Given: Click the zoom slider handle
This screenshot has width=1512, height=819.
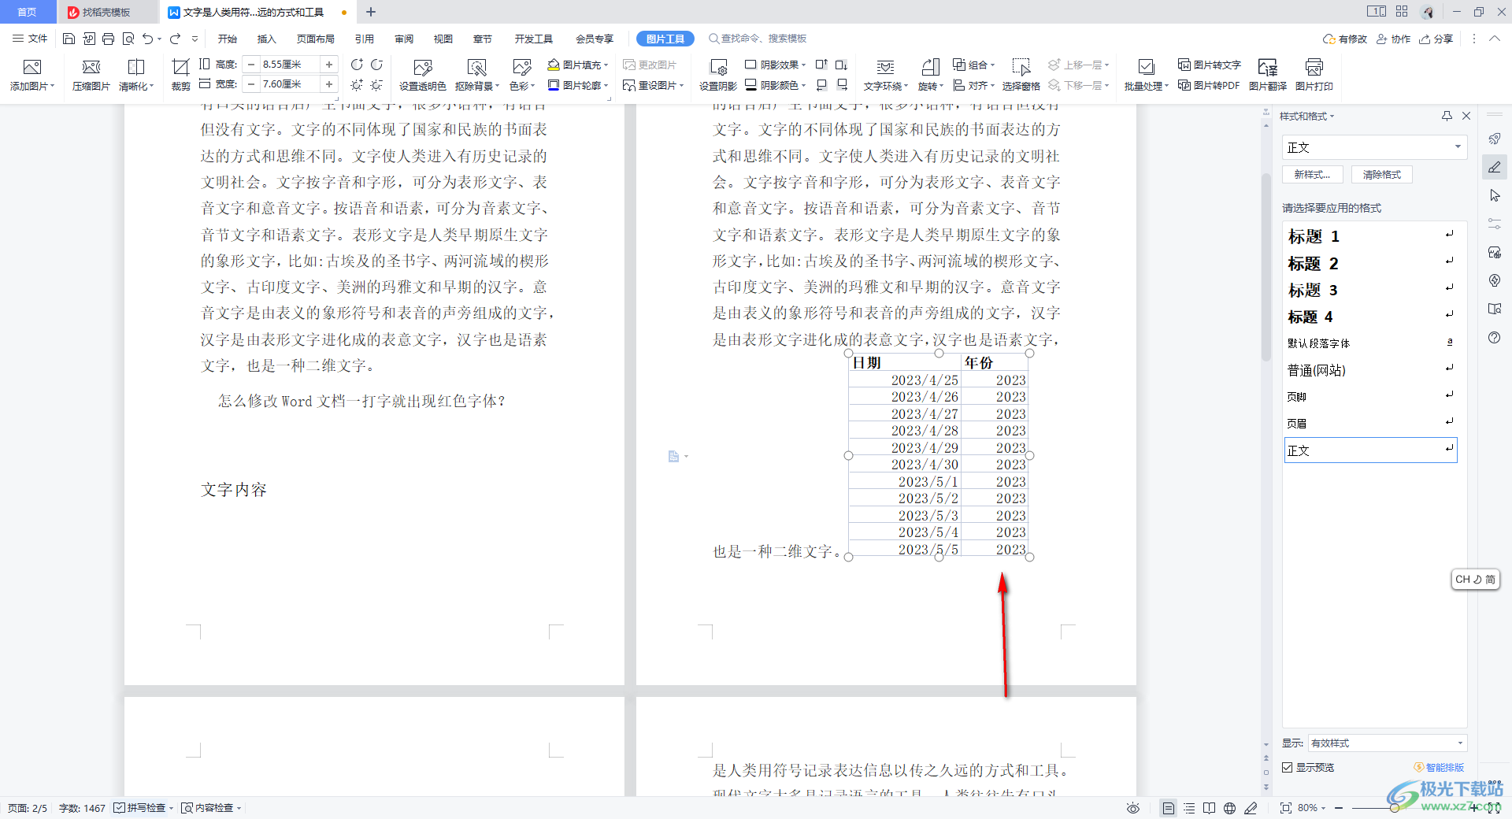Looking at the screenshot, I should (1394, 808).
